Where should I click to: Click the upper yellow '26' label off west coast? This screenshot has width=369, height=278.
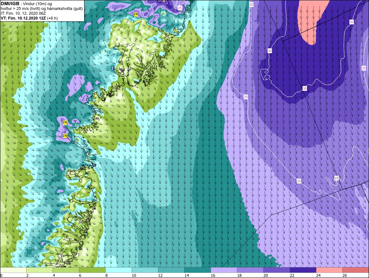point(65,123)
